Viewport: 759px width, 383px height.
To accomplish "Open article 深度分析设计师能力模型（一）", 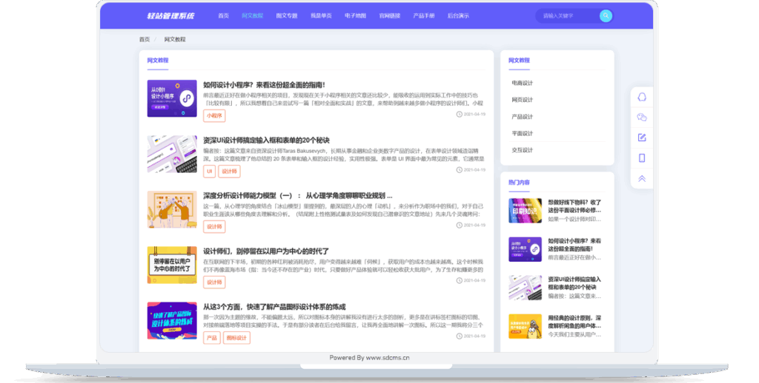I will point(298,196).
